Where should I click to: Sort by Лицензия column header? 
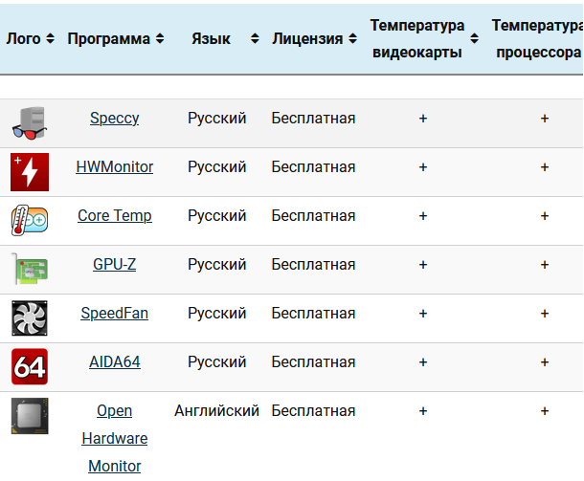click(313, 39)
